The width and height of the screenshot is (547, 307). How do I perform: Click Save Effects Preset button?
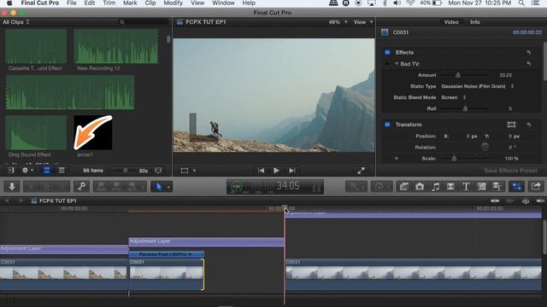(x=510, y=171)
